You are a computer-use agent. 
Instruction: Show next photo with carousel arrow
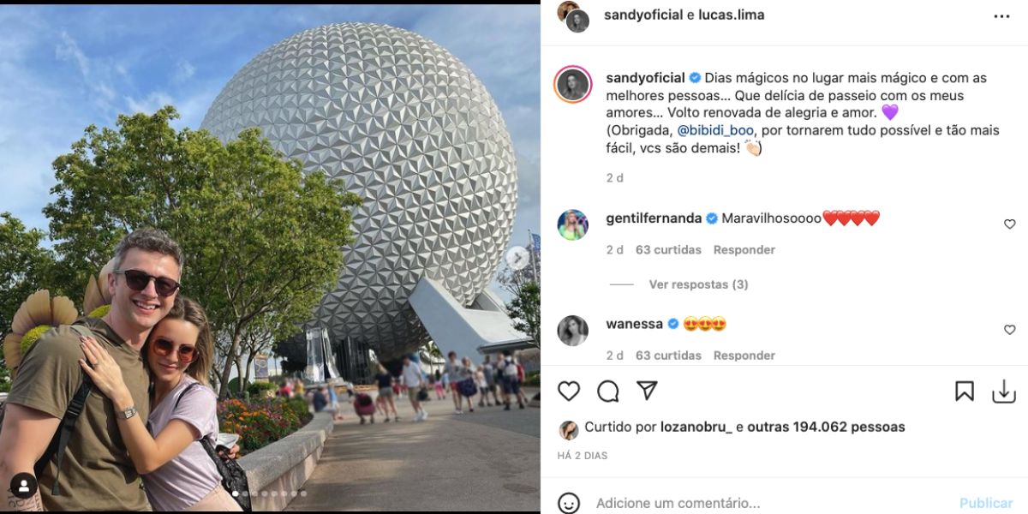[x=517, y=256]
